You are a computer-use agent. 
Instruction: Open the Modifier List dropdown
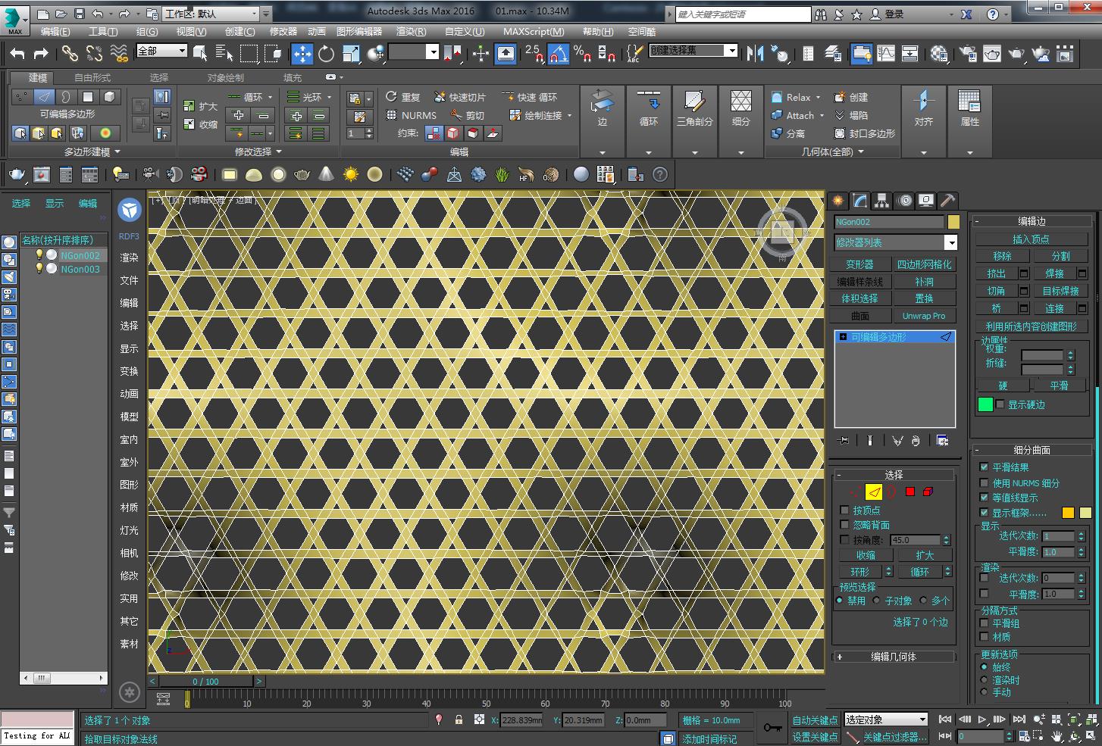pyautogui.click(x=896, y=242)
